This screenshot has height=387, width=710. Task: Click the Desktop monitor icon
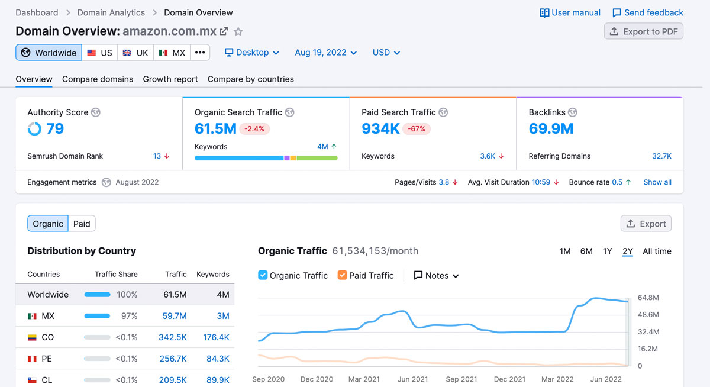pos(229,52)
